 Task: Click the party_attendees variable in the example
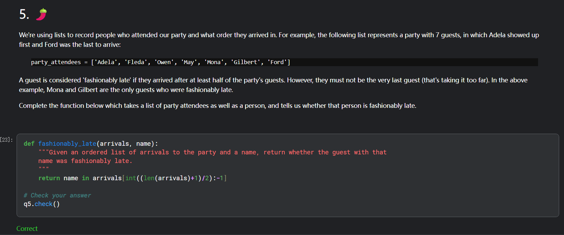[56, 62]
